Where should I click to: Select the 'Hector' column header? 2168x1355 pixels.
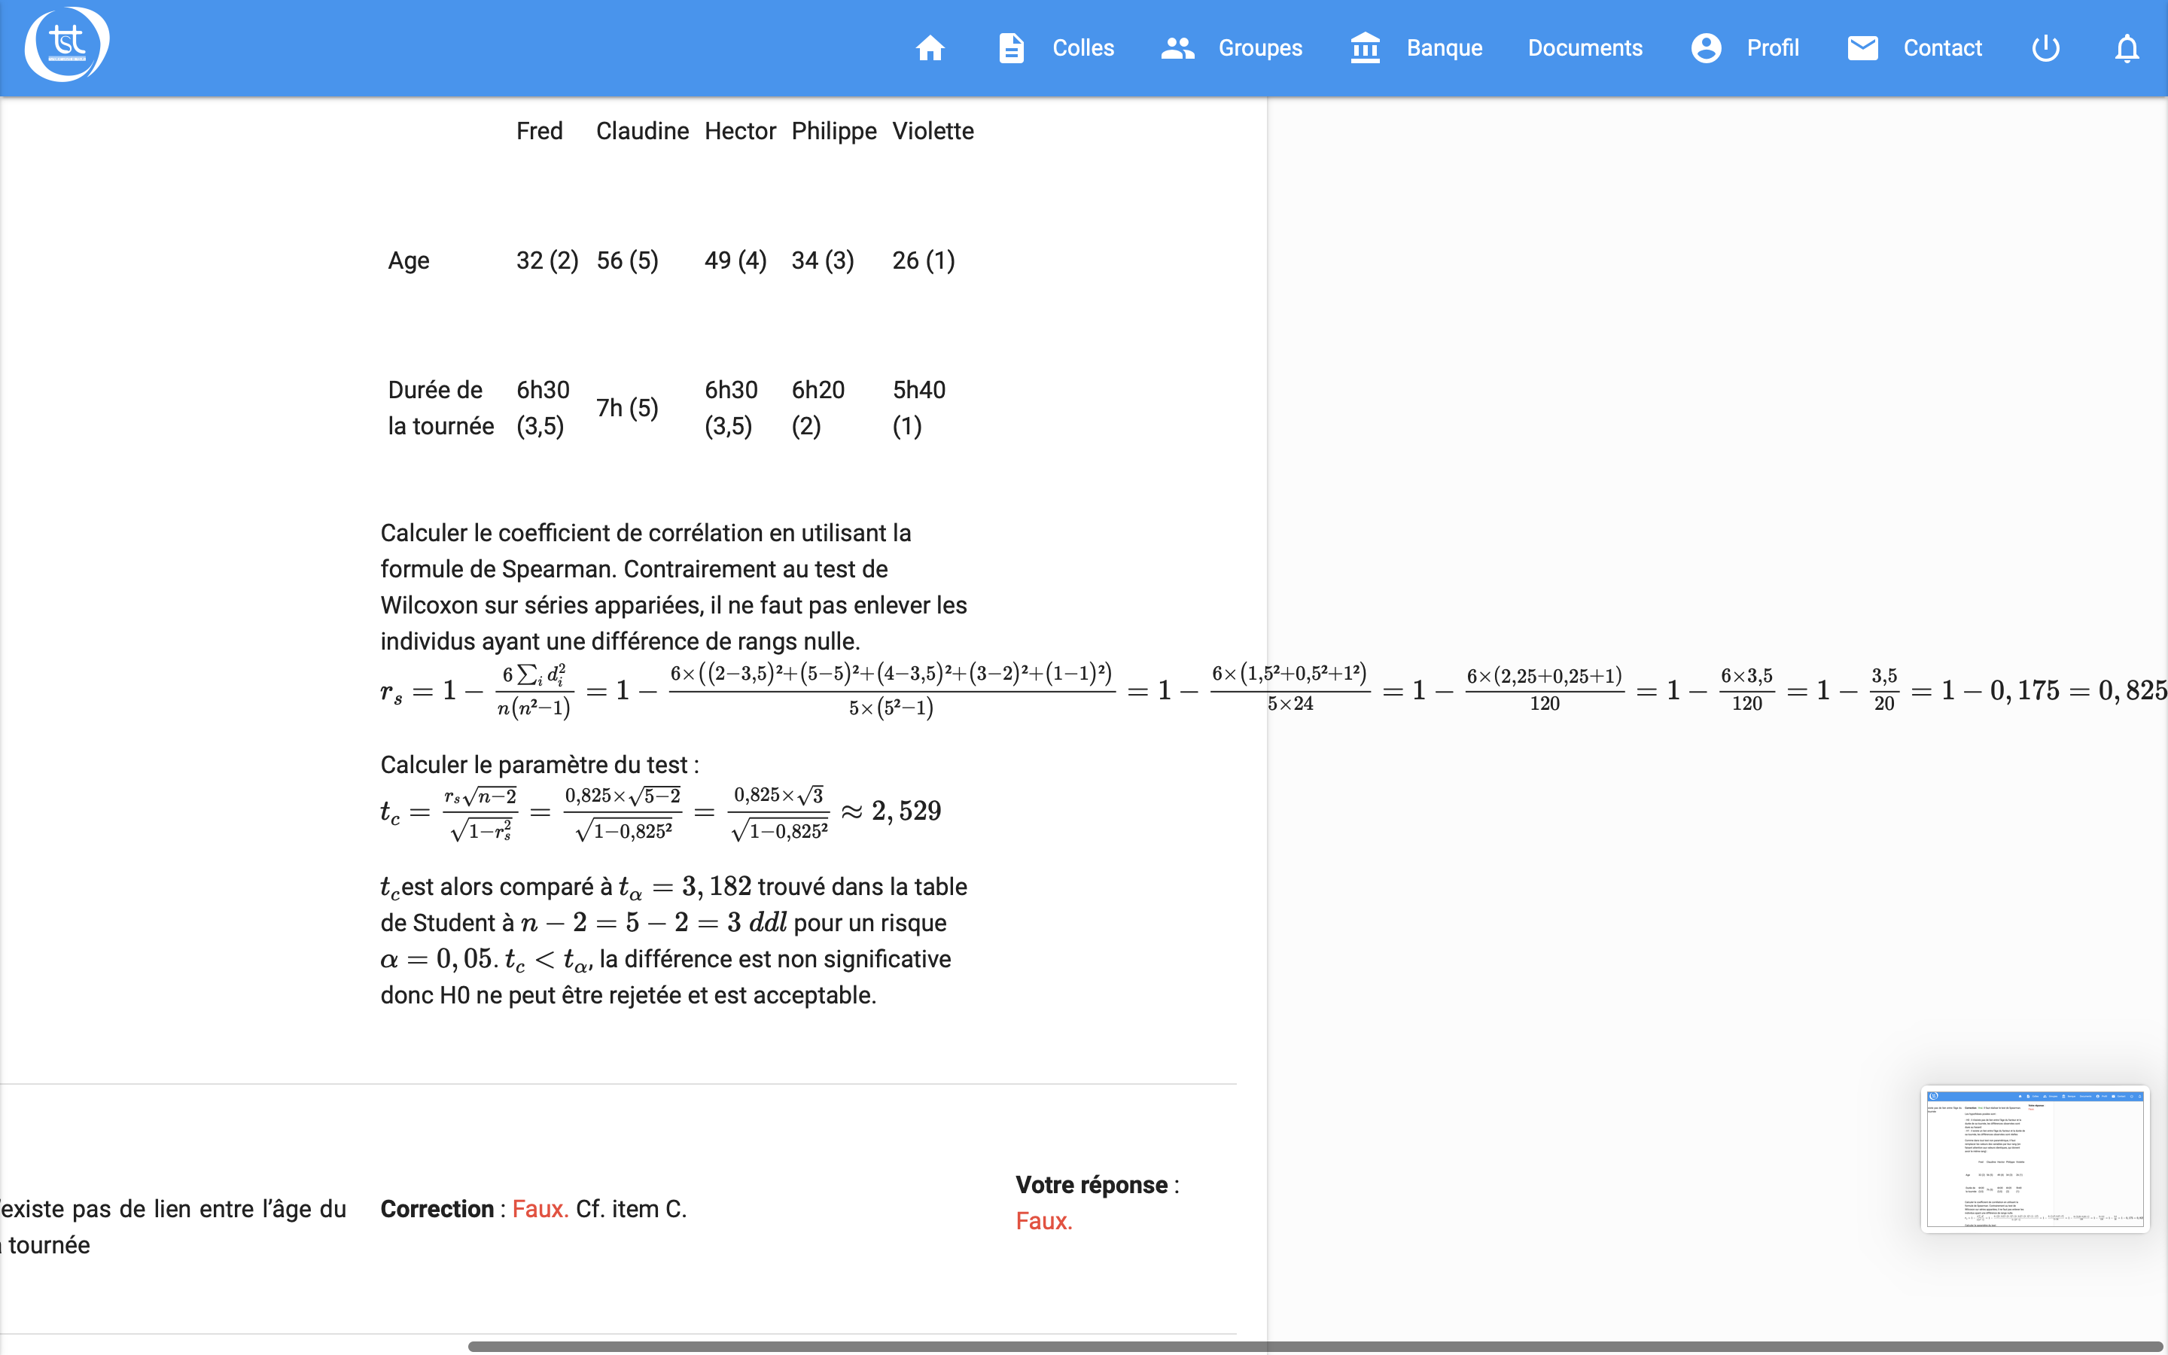[740, 131]
